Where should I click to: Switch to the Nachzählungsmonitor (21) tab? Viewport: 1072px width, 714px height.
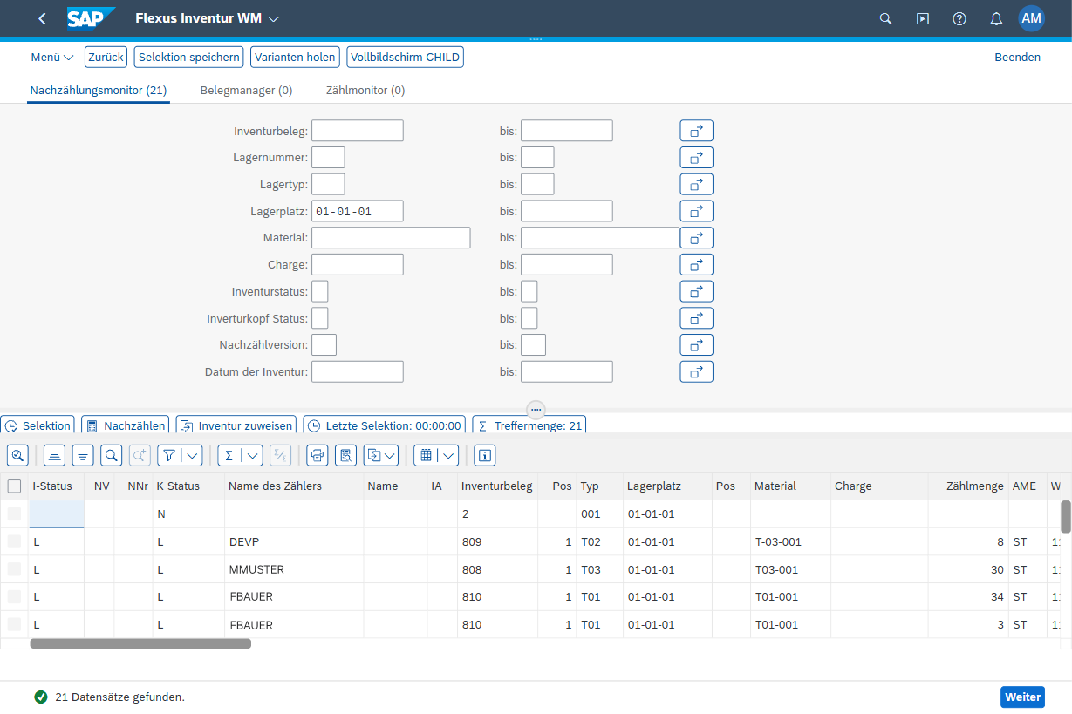click(x=99, y=90)
